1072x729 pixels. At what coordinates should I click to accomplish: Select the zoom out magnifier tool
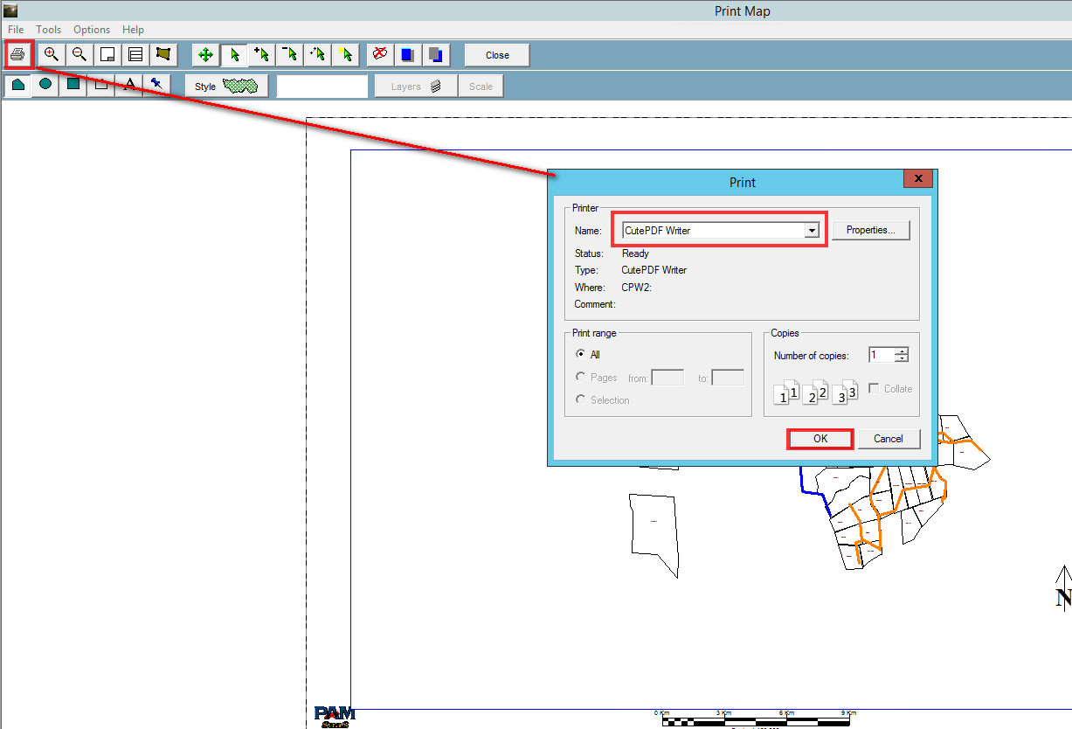[80, 55]
